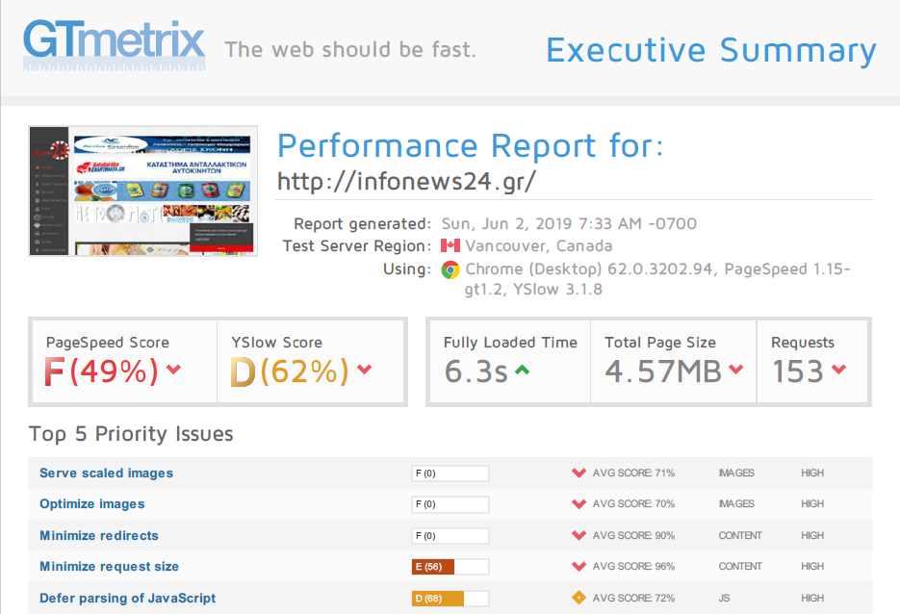Screen dimensions: 900x614
Task: Click red arrow beside 4.57MB page size
Action: point(736,371)
